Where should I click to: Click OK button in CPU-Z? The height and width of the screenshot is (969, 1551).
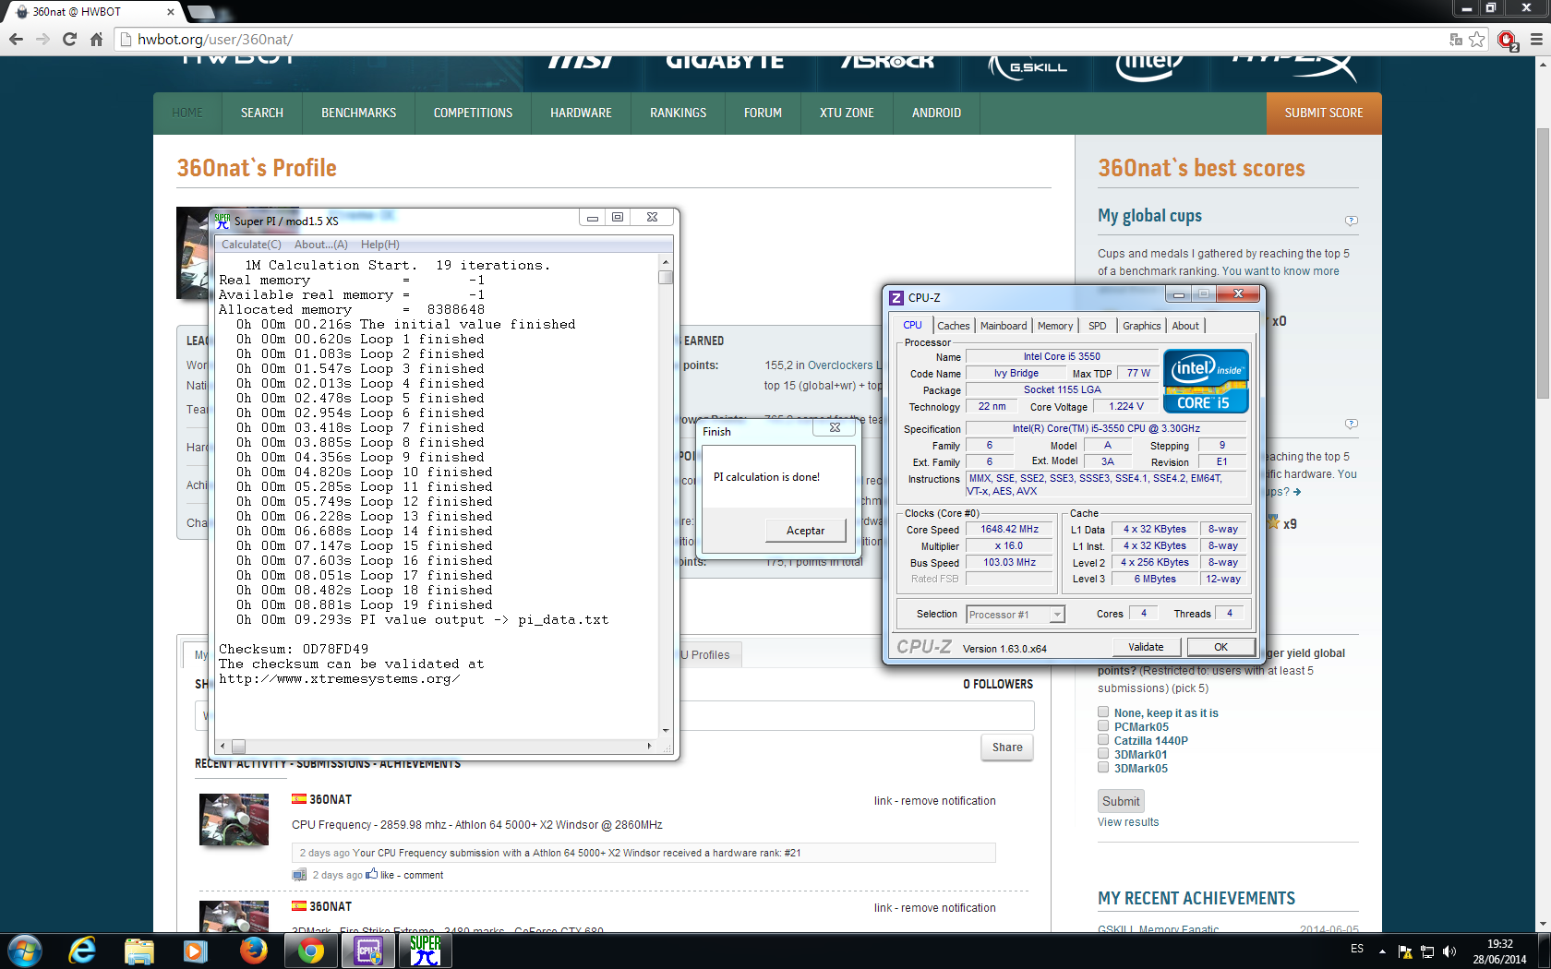1220,647
